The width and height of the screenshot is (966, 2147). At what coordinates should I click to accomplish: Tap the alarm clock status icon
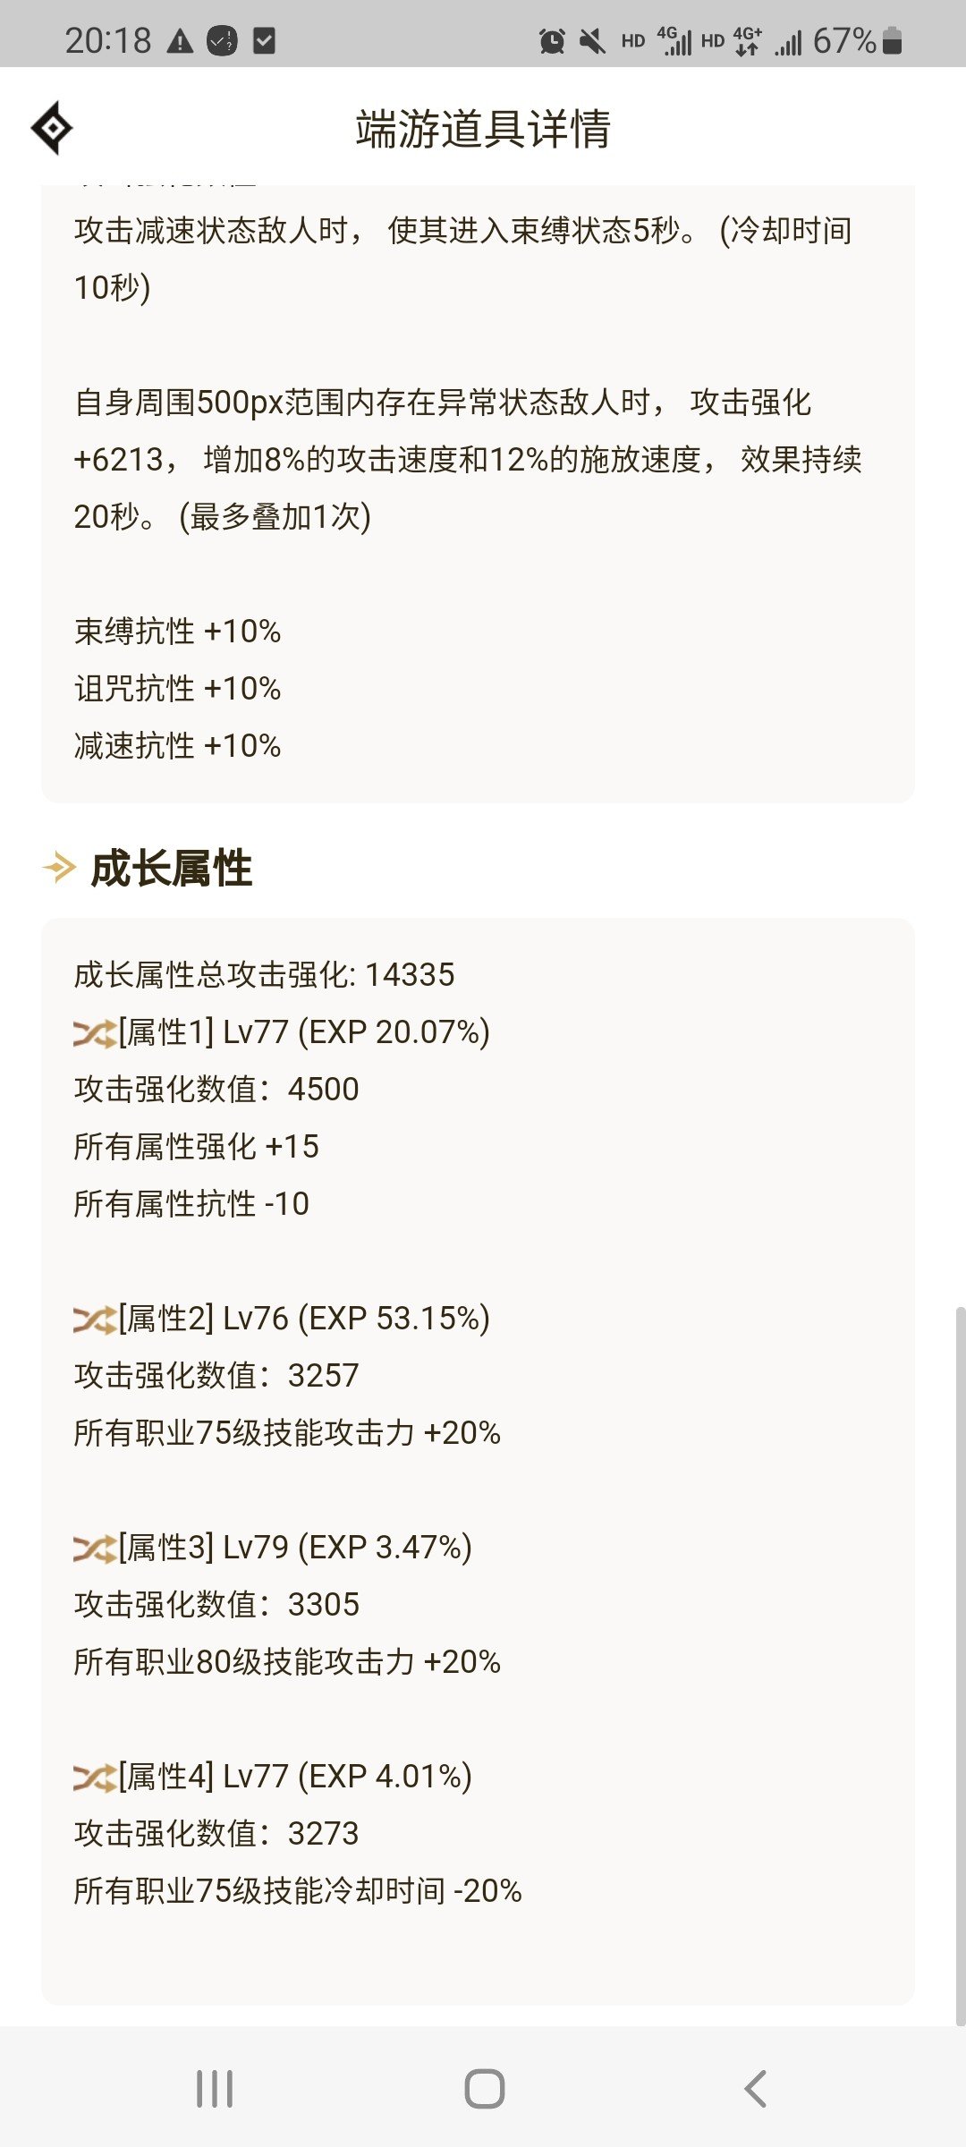click(553, 40)
